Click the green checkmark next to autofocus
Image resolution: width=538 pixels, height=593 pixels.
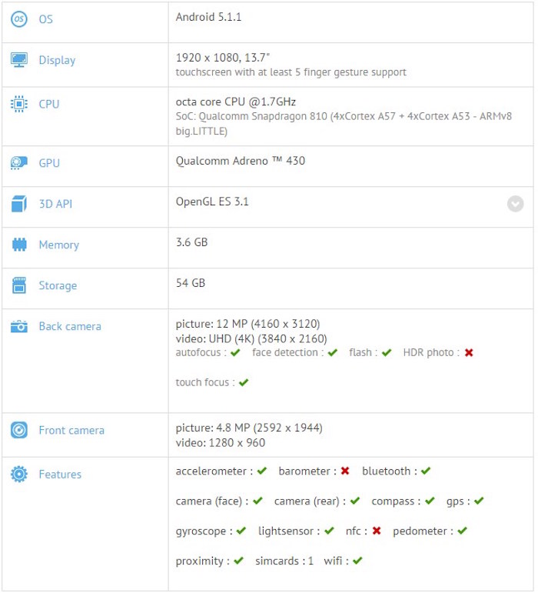236,353
